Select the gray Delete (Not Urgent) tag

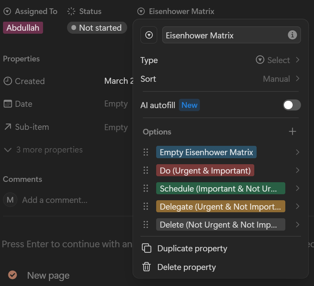tap(221, 225)
